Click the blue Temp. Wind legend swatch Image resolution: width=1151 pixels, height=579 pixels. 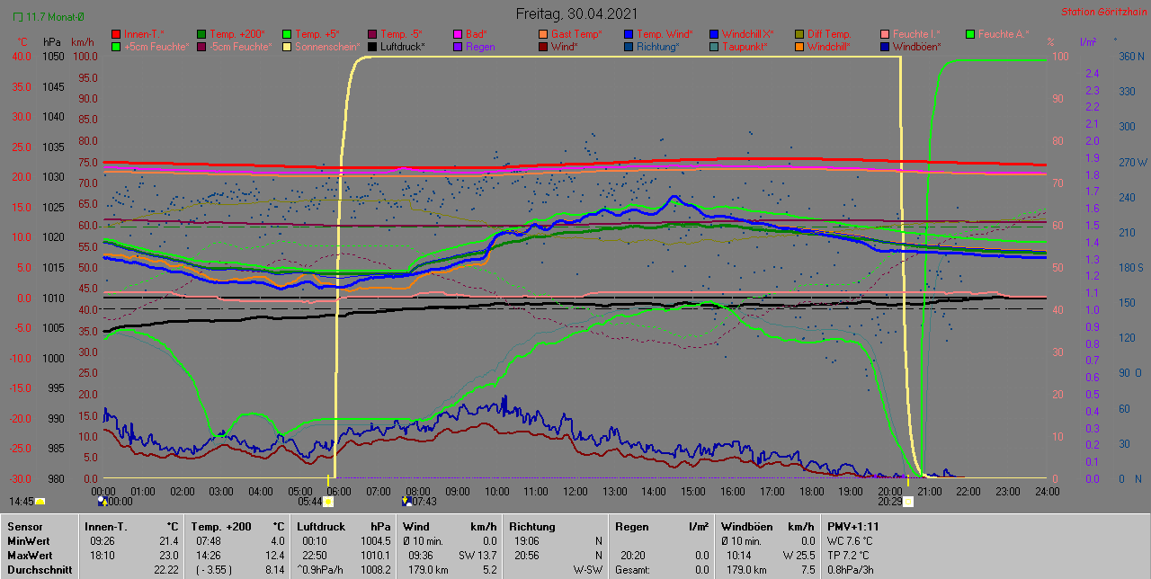pos(629,34)
